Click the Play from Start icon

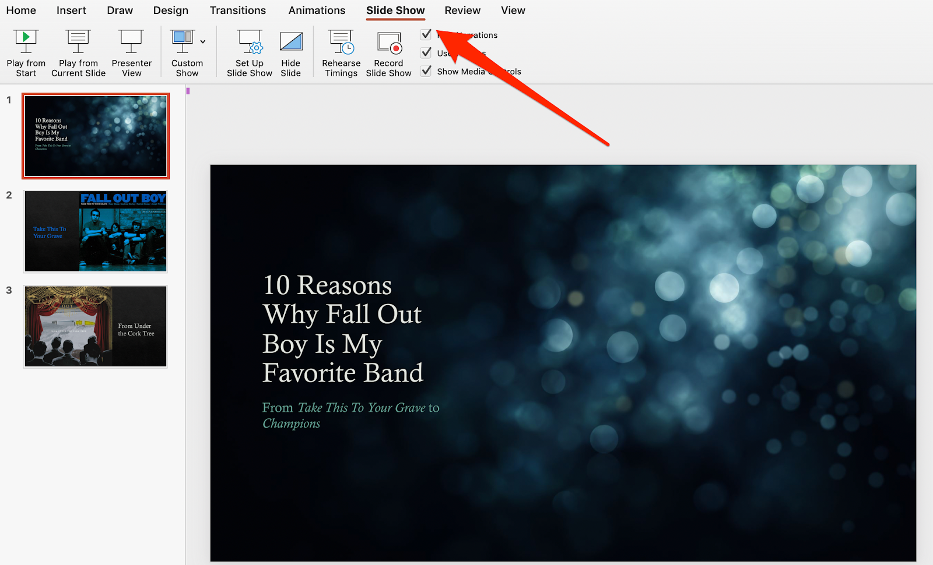click(x=26, y=42)
